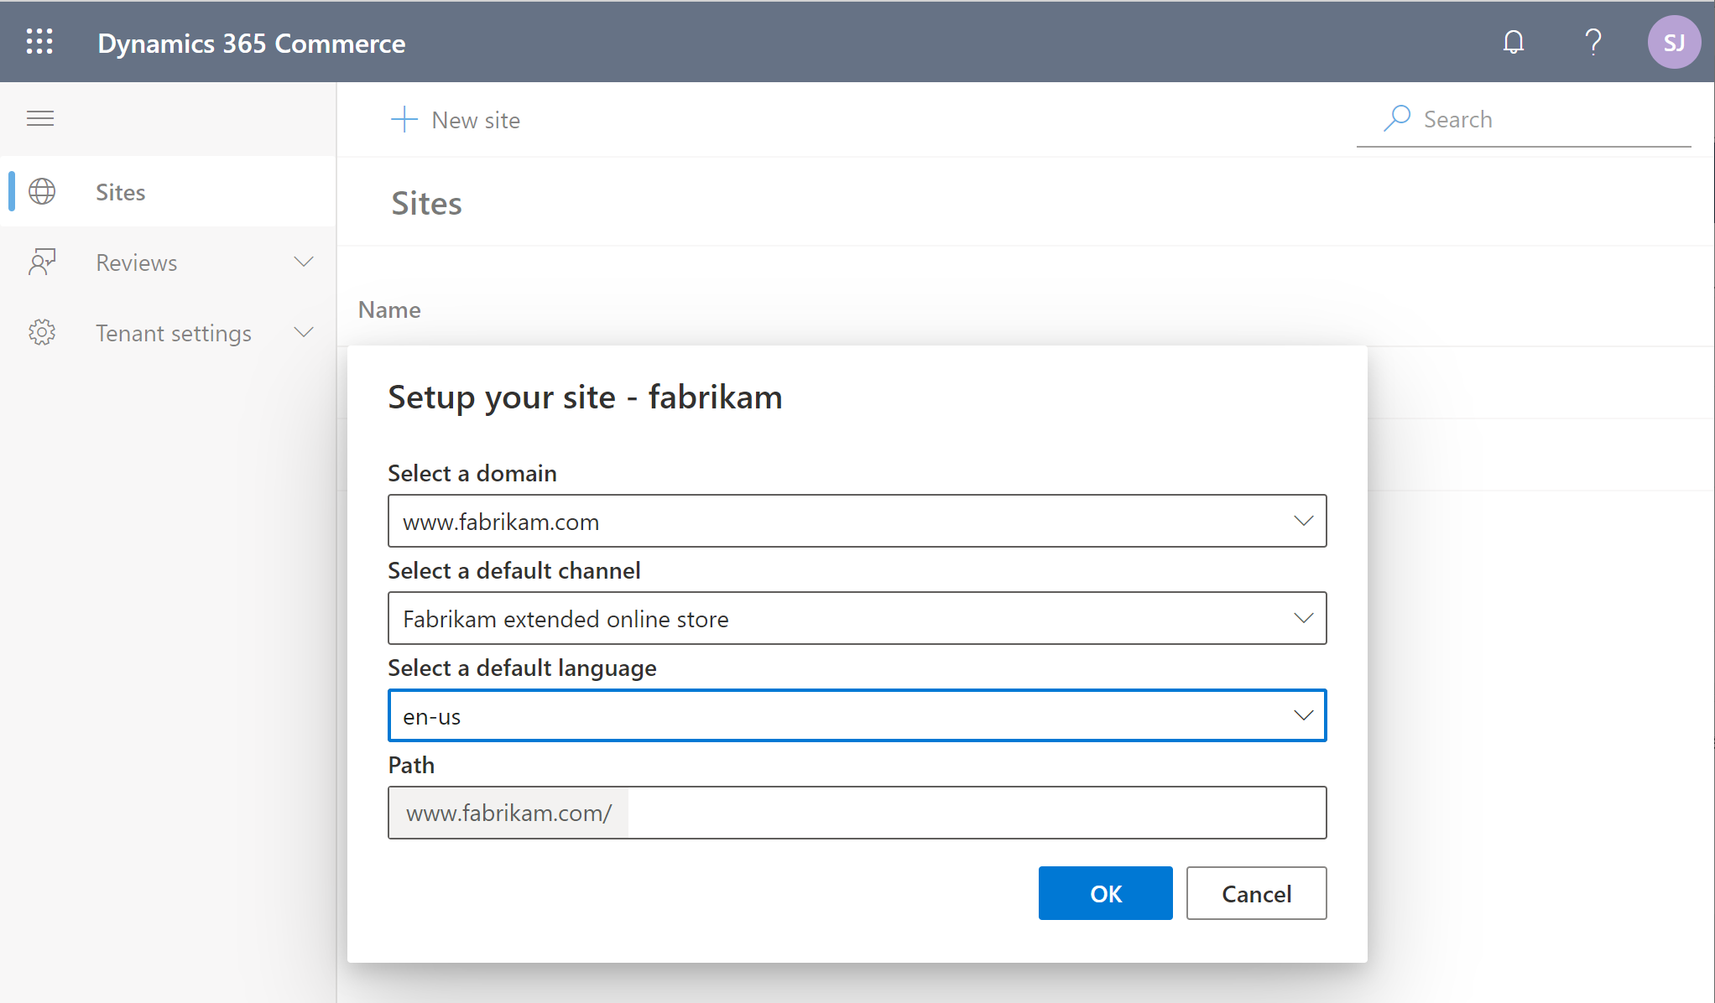This screenshot has width=1715, height=1003.
Task: Expand the default language en-us dropdown
Action: click(1302, 715)
